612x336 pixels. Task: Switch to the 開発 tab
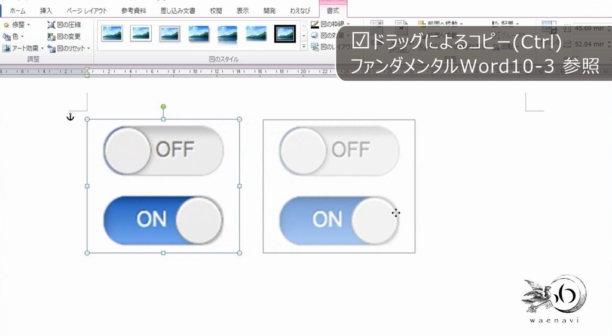270,11
